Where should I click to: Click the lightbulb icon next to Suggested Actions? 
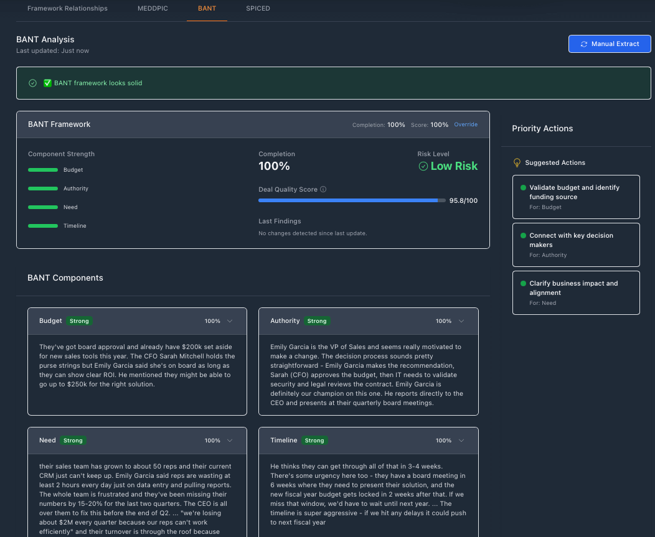[x=517, y=162]
